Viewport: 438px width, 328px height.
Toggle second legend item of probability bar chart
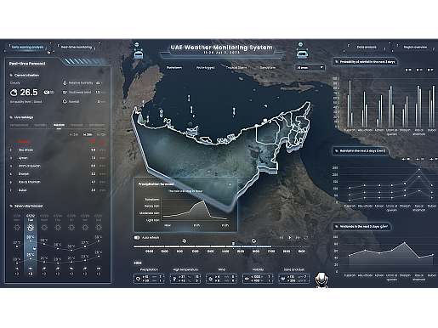(x=419, y=70)
